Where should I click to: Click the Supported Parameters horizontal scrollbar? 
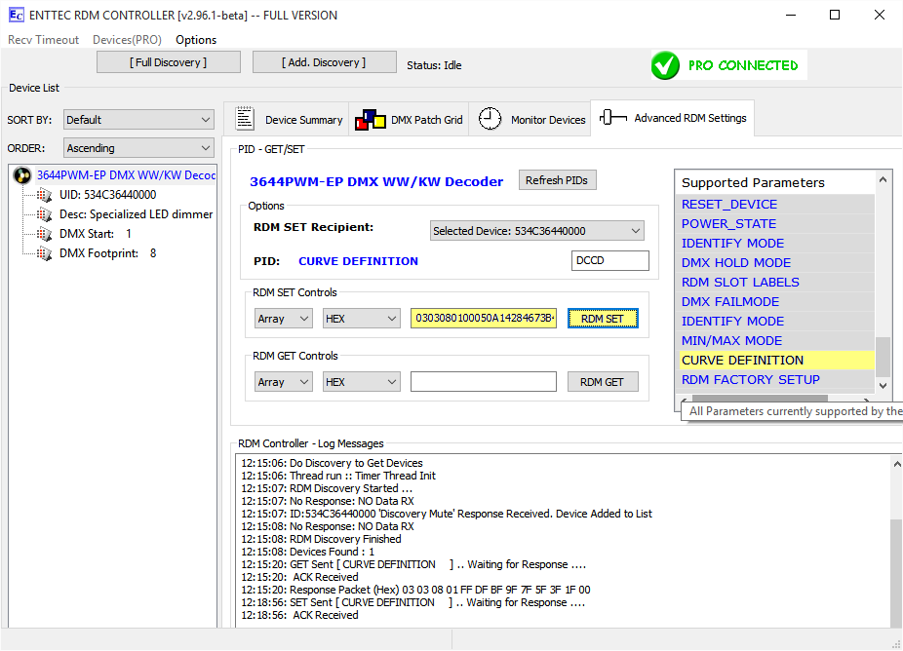coord(780,398)
